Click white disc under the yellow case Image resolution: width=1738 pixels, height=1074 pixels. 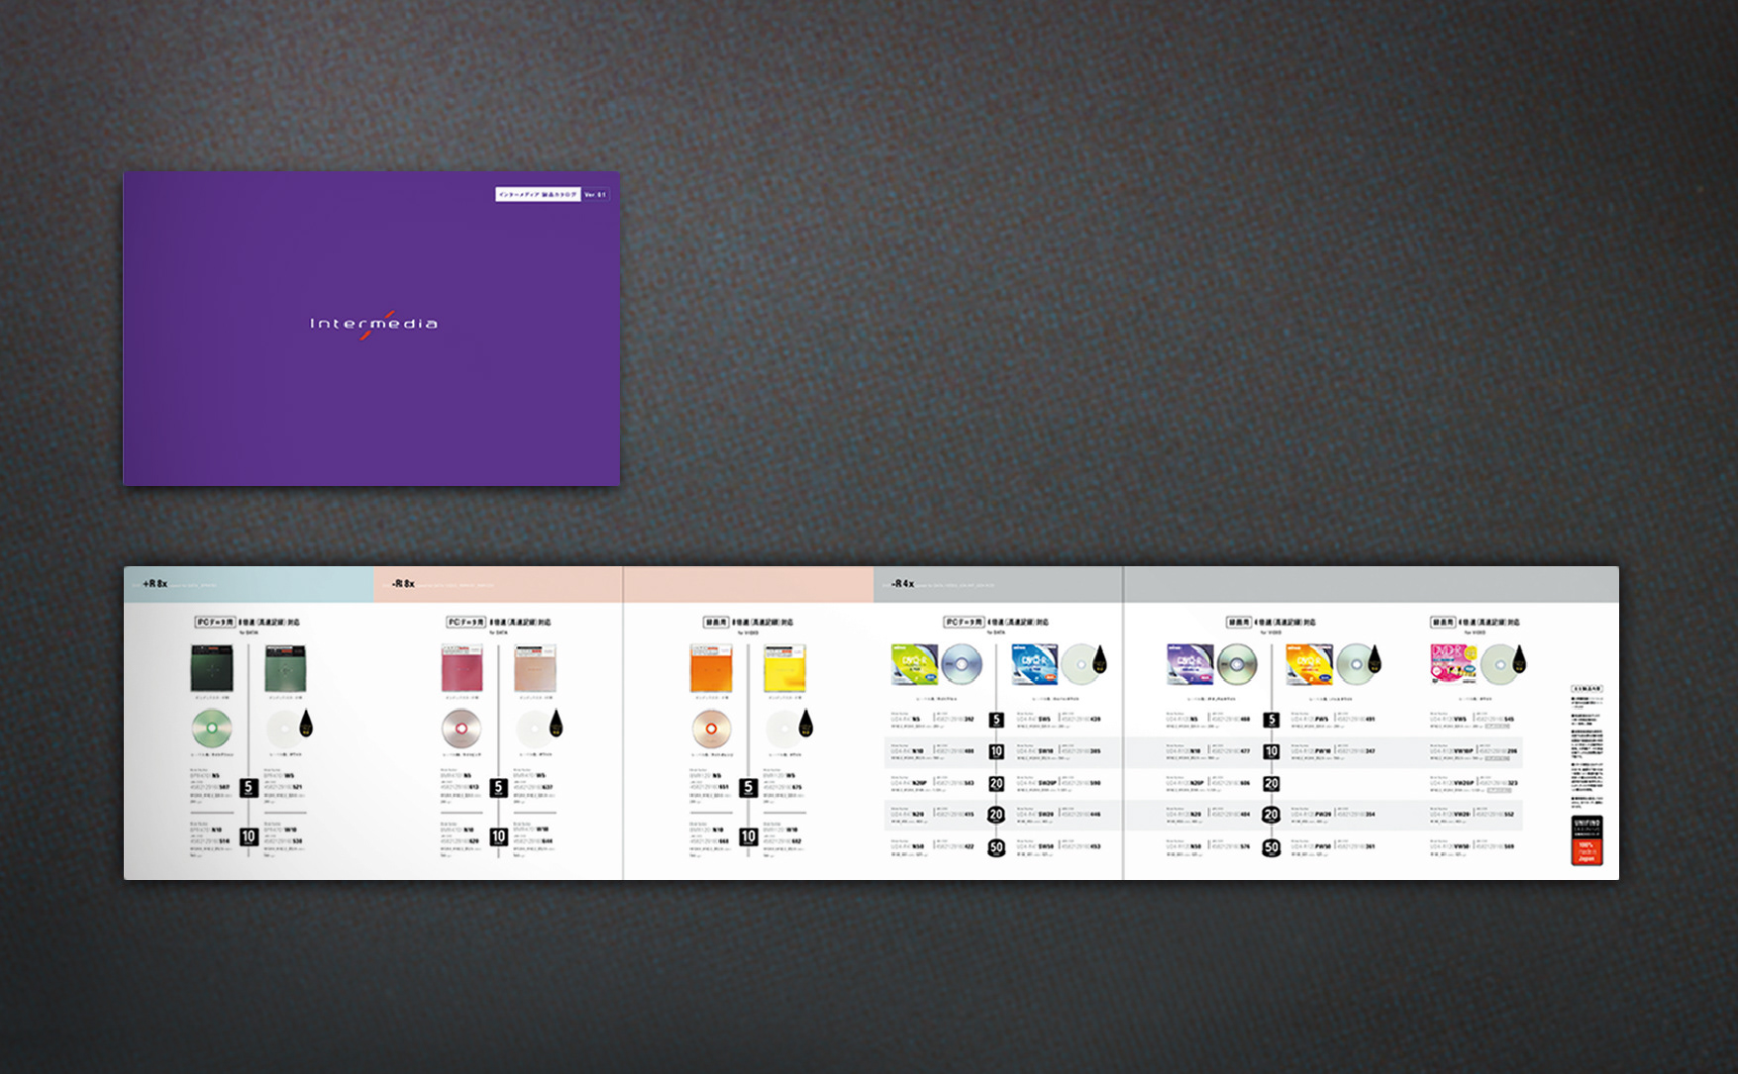pyautogui.click(x=784, y=731)
